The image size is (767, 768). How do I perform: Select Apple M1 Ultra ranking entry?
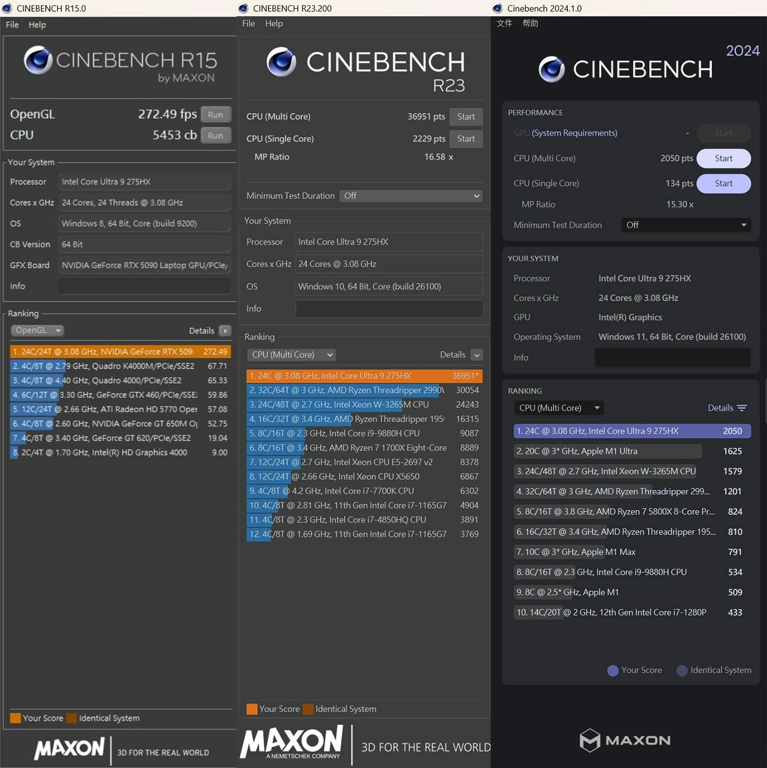(607, 451)
